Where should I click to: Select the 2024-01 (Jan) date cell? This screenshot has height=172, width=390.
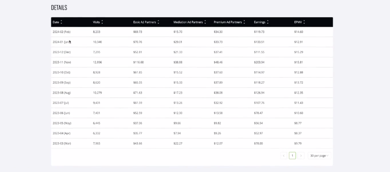[x=62, y=42]
